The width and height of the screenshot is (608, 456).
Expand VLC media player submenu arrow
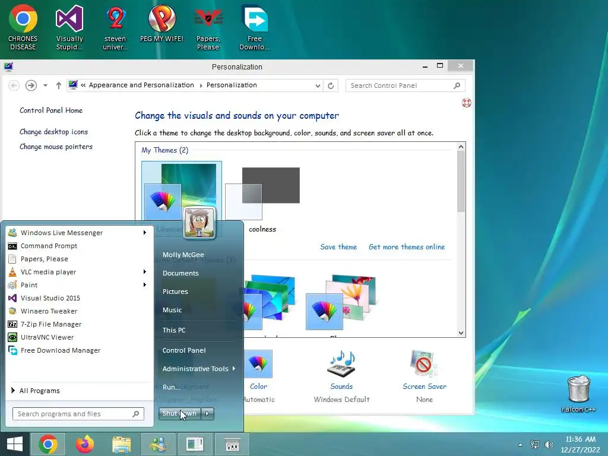145,272
